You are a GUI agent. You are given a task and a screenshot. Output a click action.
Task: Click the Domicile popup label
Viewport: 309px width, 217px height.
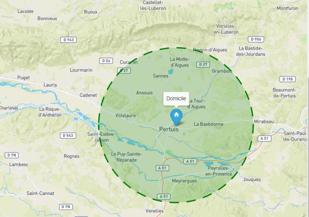pyautogui.click(x=176, y=99)
